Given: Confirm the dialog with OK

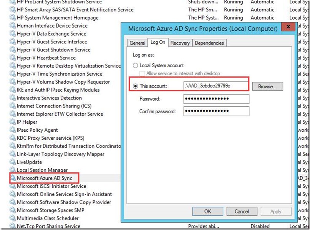Looking at the screenshot, I should [207, 212].
